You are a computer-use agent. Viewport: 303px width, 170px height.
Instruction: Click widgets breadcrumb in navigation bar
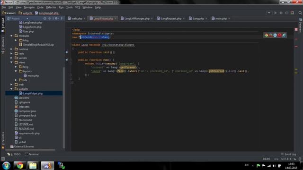(25, 13)
